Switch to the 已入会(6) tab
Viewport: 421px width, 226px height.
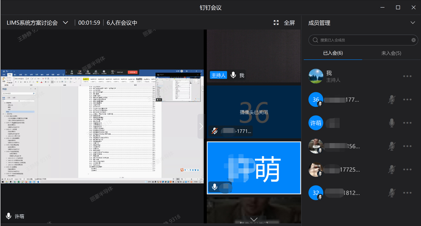pos(333,53)
